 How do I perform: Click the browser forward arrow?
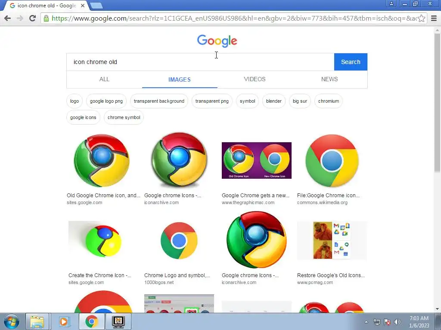point(20,18)
